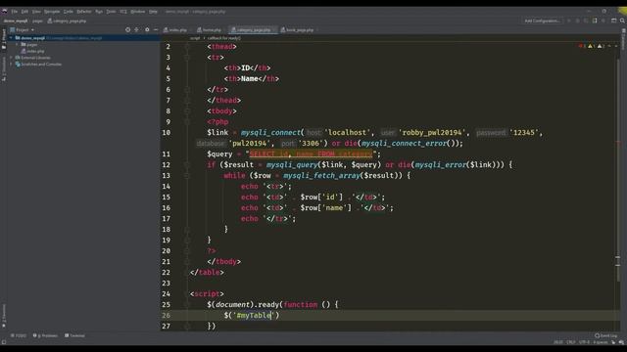Click the fold marker on line 12
This screenshot has height=352, width=627.
click(187, 165)
